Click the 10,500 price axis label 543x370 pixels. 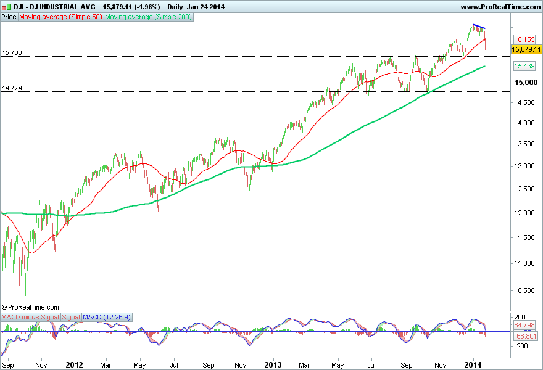pyautogui.click(x=524, y=290)
